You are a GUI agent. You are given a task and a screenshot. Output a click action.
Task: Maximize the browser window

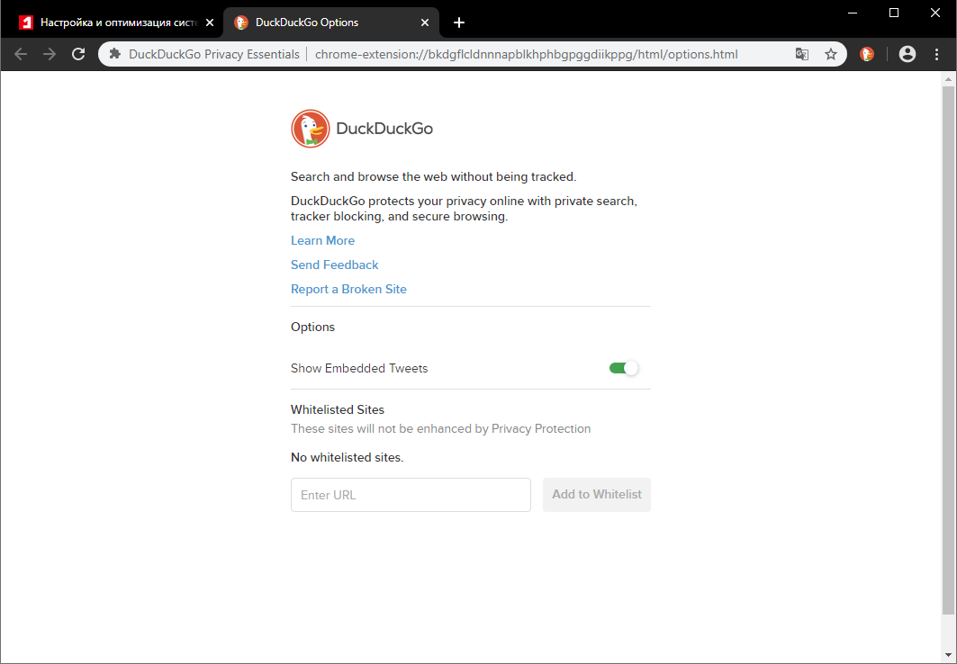(x=894, y=13)
